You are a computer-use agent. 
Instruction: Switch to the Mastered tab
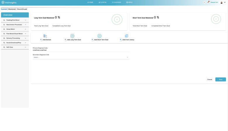[12, 9]
